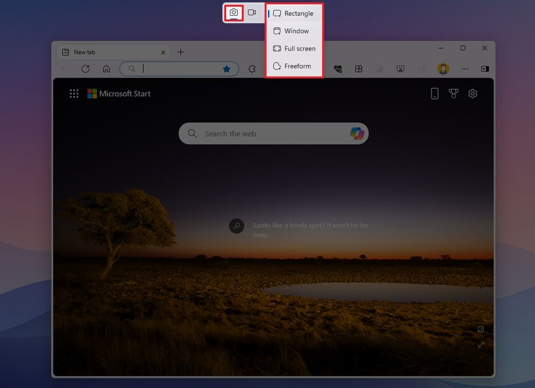The width and height of the screenshot is (535, 388).
Task: Open Microsoft Rewards trophy icon
Action: point(453,93)
